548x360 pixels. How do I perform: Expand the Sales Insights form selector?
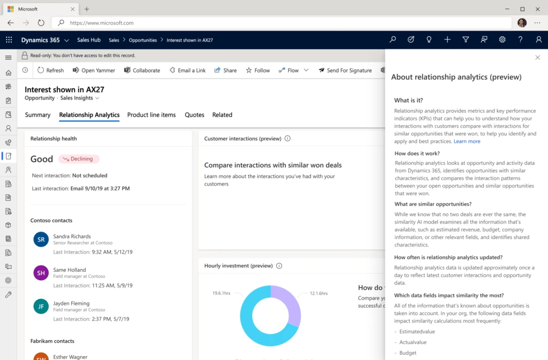tap(98, 98)
